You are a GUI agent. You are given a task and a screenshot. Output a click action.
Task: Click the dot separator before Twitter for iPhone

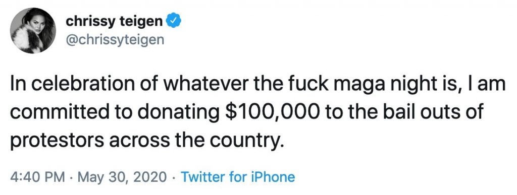(x=174, y=178)
